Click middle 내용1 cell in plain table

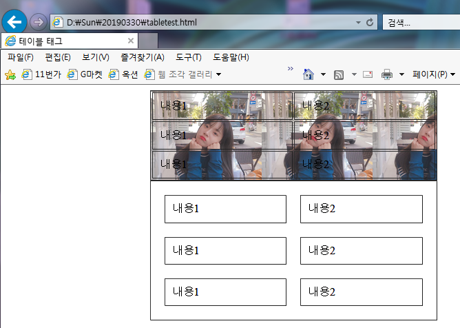point(225,251)
